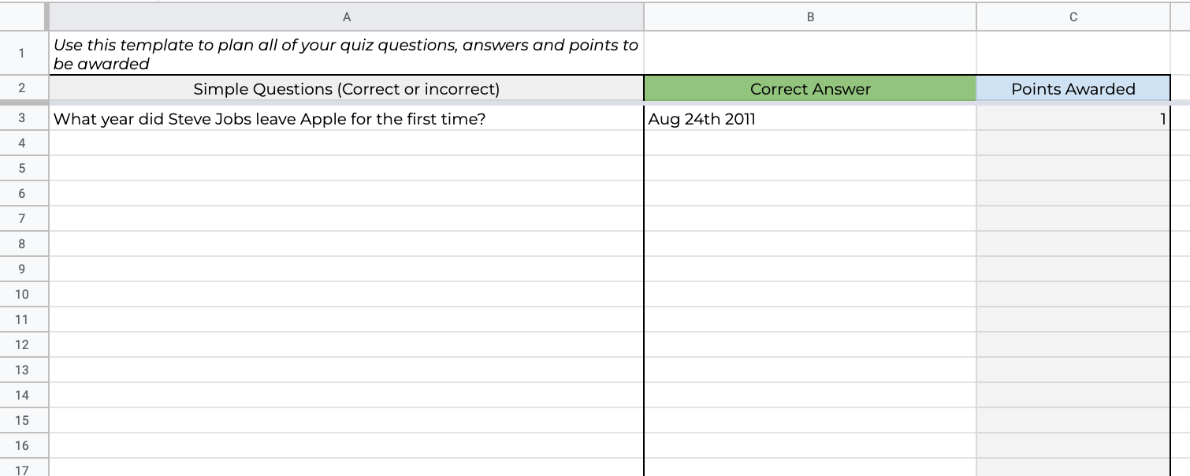1190x476 pixels.
Task: Click the italic template instructions cell
Action: (347, 53)
